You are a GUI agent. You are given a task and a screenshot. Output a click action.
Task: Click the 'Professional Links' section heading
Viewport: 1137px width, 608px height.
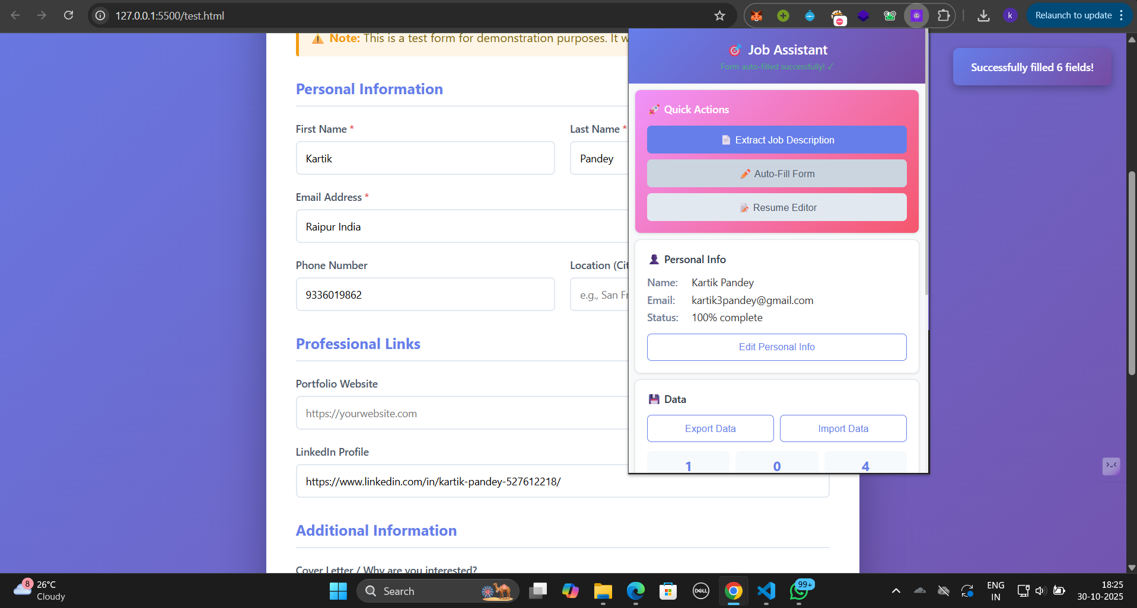(x=358, y=344)
